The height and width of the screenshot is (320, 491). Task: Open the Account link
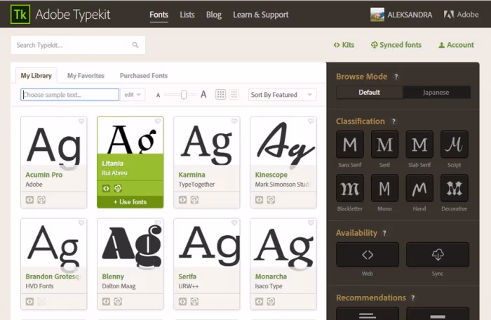[456, 45]
